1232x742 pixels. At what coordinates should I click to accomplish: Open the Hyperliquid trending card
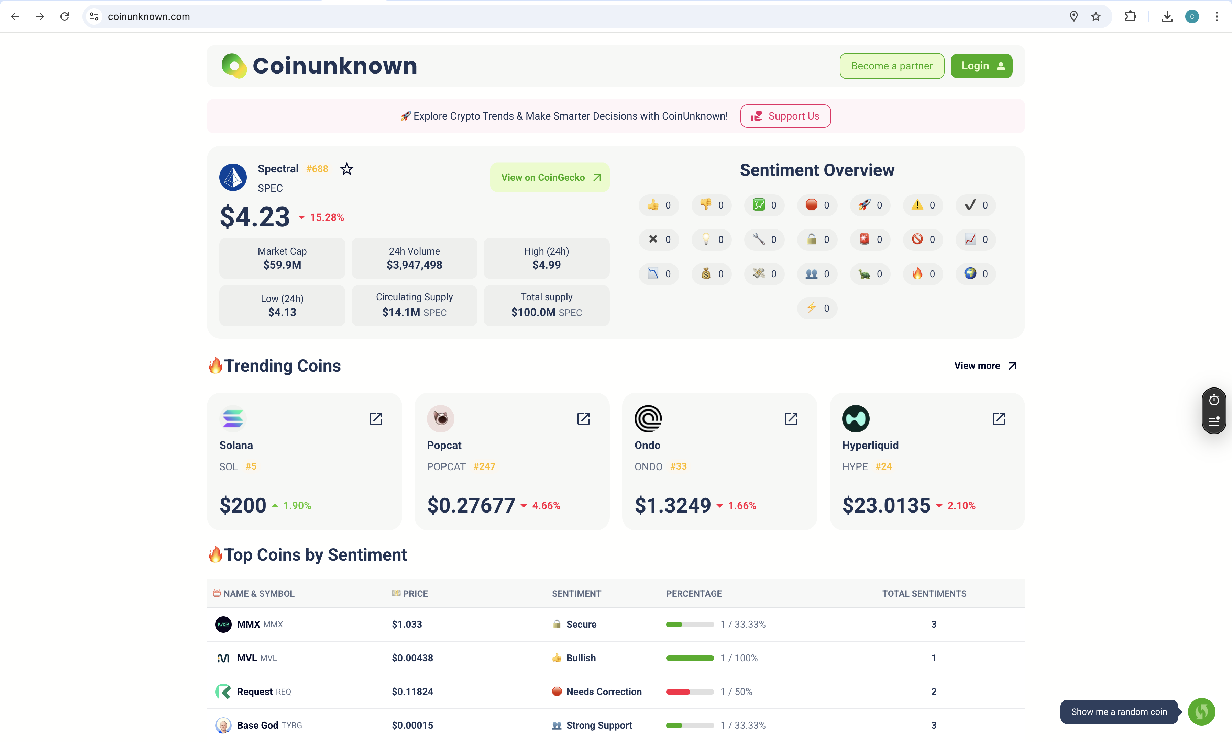(x=927, y=461)
